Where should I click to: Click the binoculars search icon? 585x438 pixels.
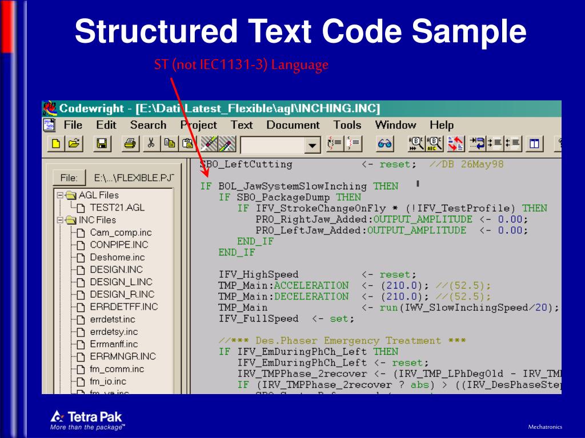coord(384,144)
